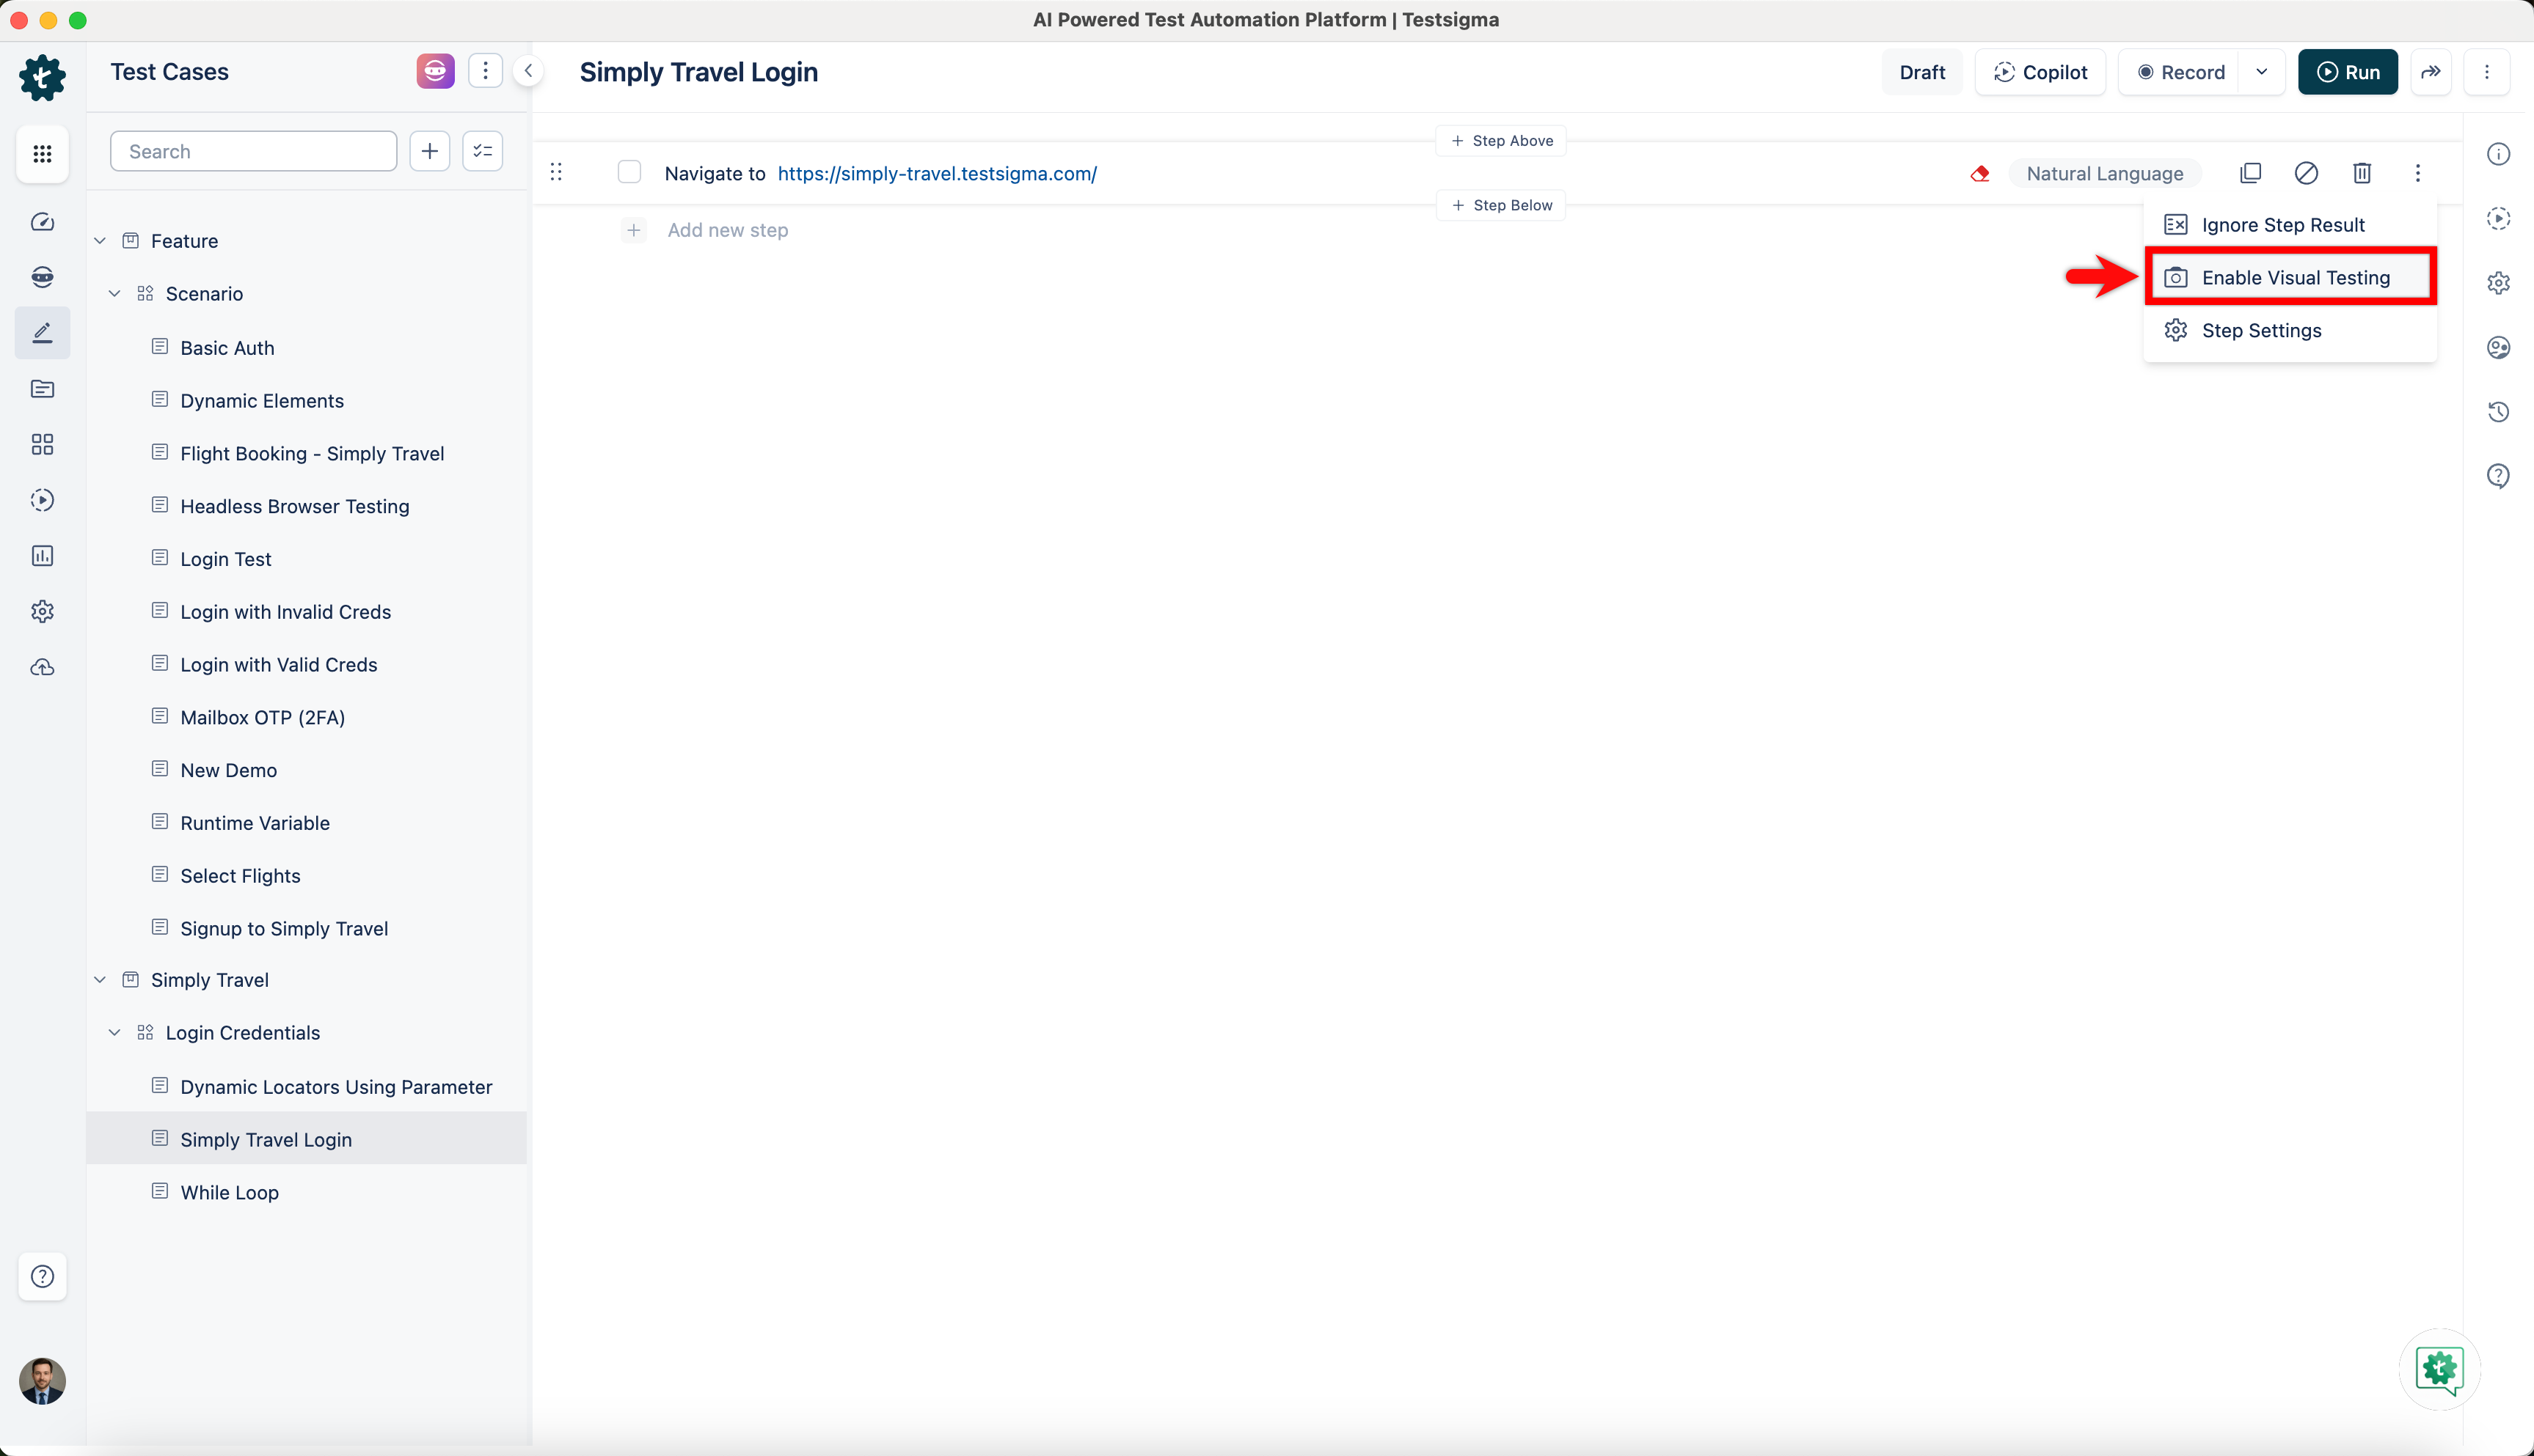Disable the step using the no-entry icon
The width and height of the screenshot is (2534, 1456).
point(2306,173)
